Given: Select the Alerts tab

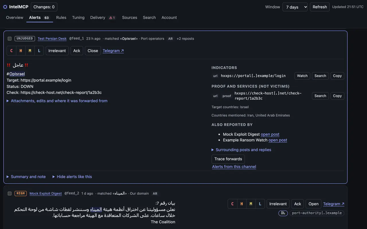Looking at the screenshot, I should click(x=40, y=17).
